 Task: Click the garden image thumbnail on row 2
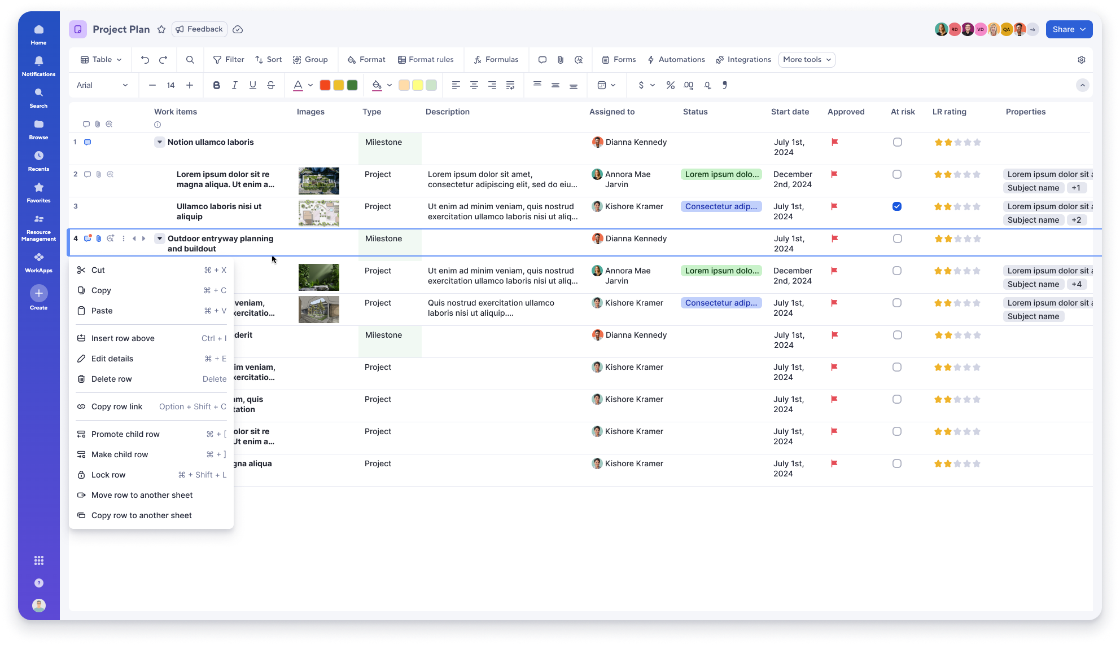click(x=318, y=180)
